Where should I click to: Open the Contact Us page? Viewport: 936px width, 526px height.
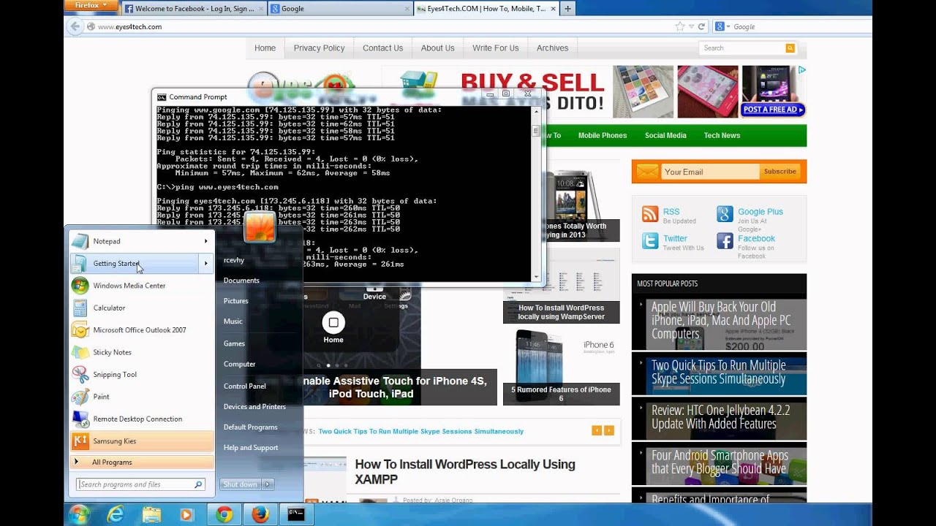click(x=383, y=48)
